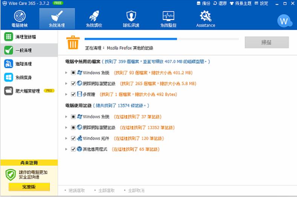Click 總共找到了 13574 條記錄 summary text
This screenshot has width=297, height=197.
(121, 105)
